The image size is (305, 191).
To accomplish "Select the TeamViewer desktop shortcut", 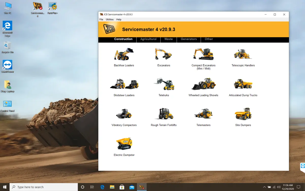I will (7, 66).
